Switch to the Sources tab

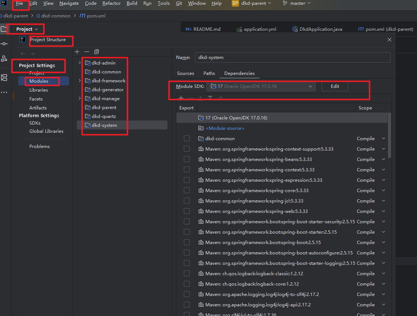pos(186,73)
